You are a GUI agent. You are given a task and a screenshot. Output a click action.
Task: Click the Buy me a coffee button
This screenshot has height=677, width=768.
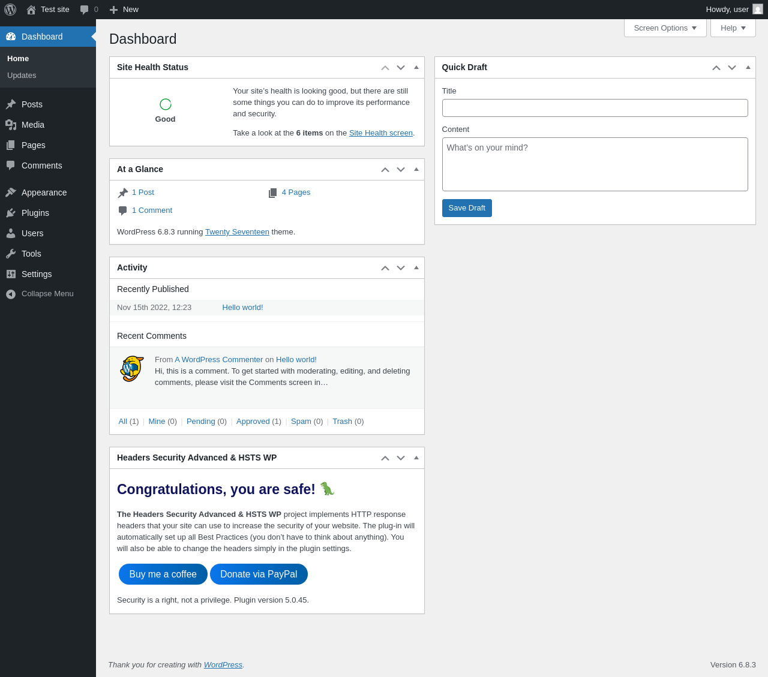coord(163,574)
